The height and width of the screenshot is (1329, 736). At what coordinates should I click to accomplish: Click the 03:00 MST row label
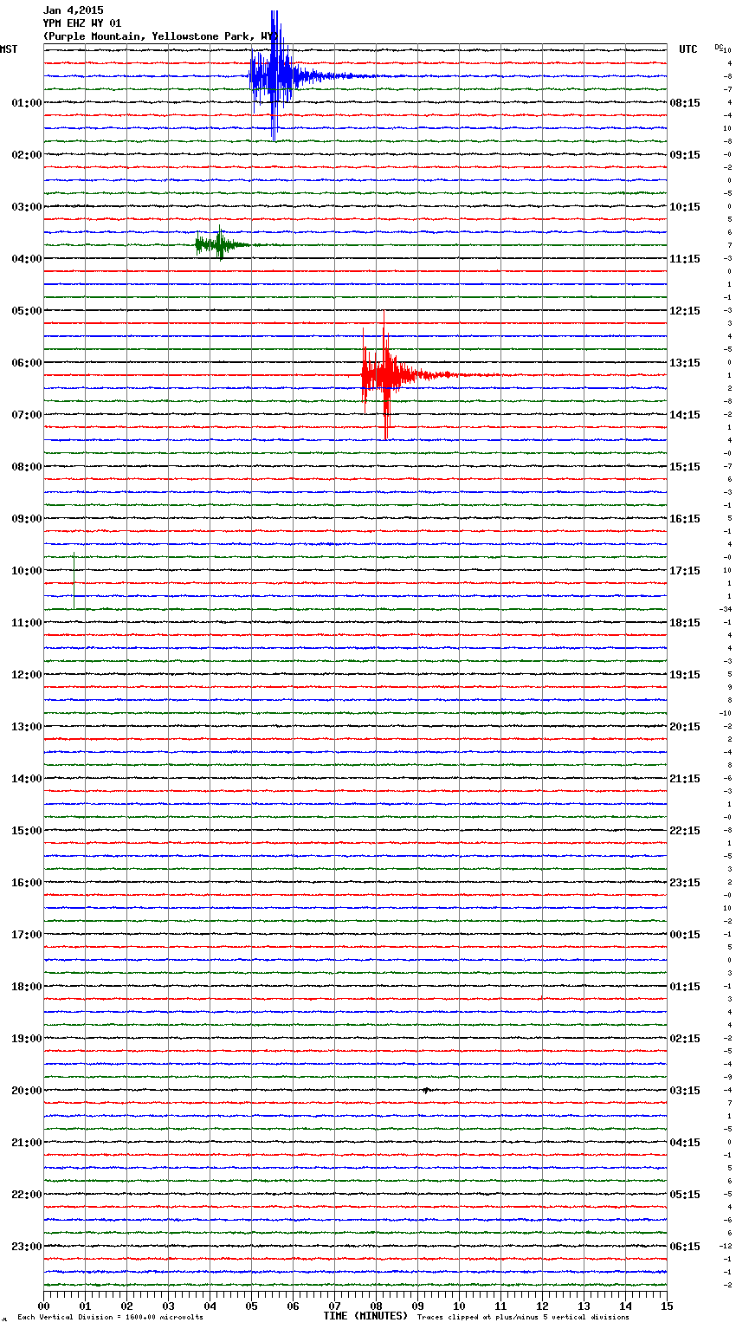pos(27,206)
